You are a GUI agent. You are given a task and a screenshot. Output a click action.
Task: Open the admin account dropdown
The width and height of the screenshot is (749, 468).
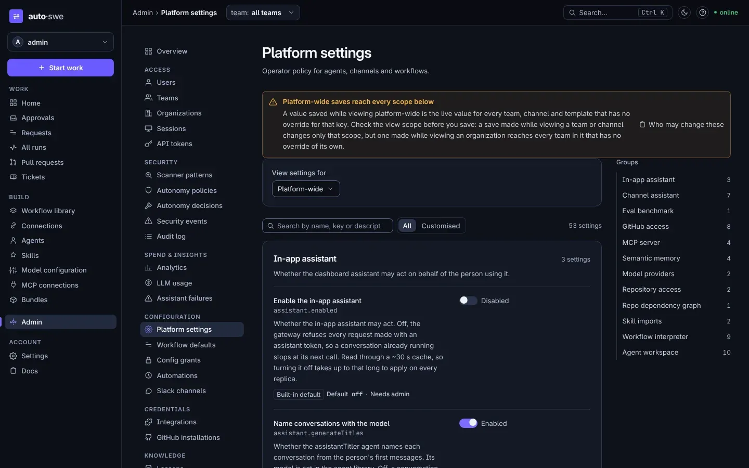tap(60, 42)
